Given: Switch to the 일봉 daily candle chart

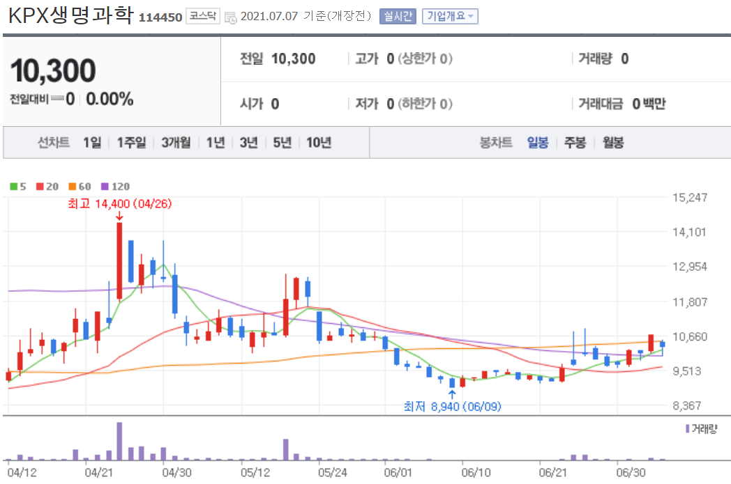Looking at the screenshot, I should click(538, 142).
